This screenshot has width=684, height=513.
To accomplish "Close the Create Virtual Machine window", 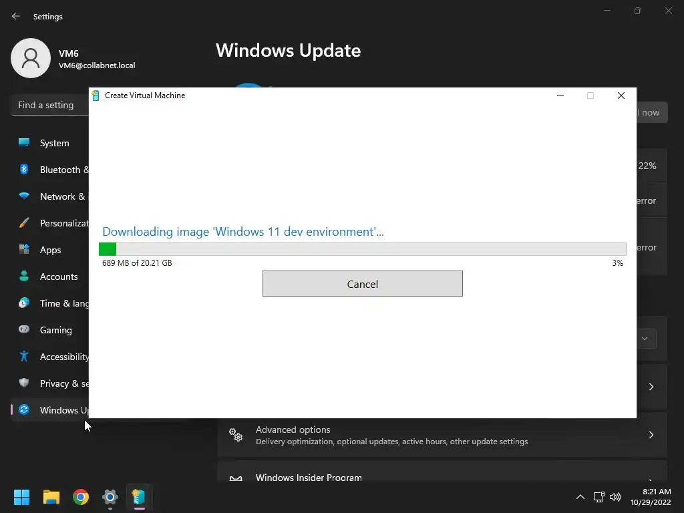I will [x=621, y=96].
